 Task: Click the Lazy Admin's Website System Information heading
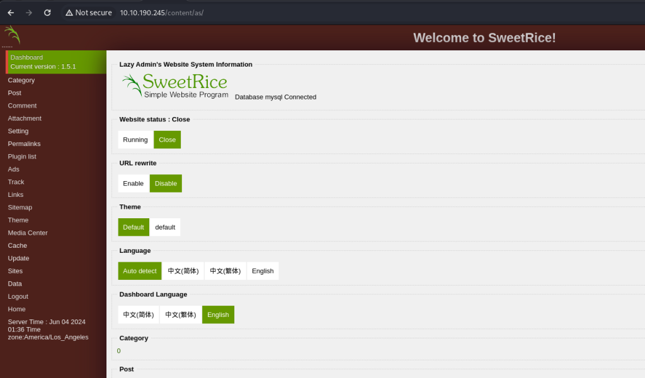pos(186,65)
